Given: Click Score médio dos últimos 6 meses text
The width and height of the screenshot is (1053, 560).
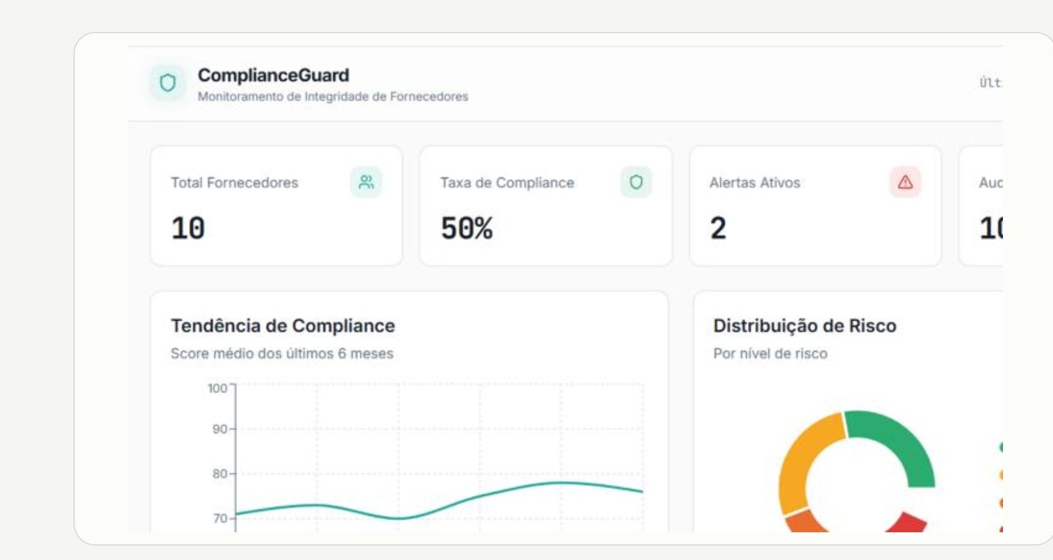Looking at the screenshot, I should point(282,354).
